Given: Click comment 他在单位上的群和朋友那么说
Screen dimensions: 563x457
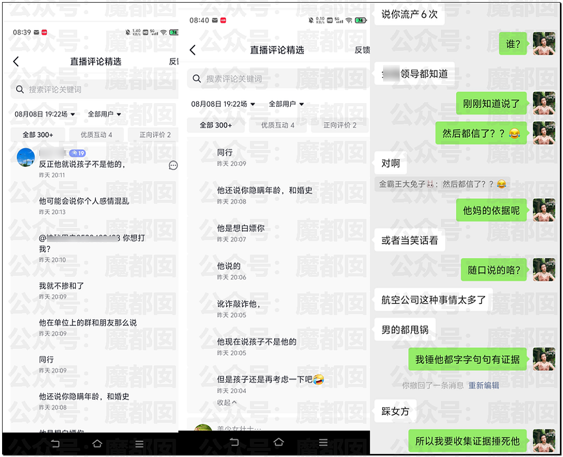Looking at the screenshot, I should [x=88, y=323].
